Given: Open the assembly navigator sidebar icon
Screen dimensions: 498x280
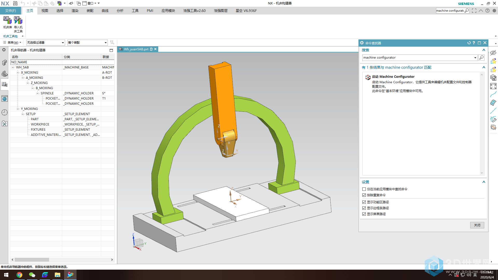Looking at the screenshot, I should coord(4,62).
